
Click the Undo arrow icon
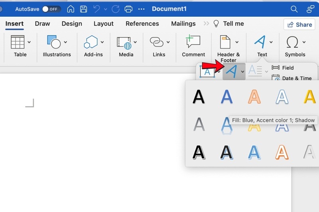96,9
